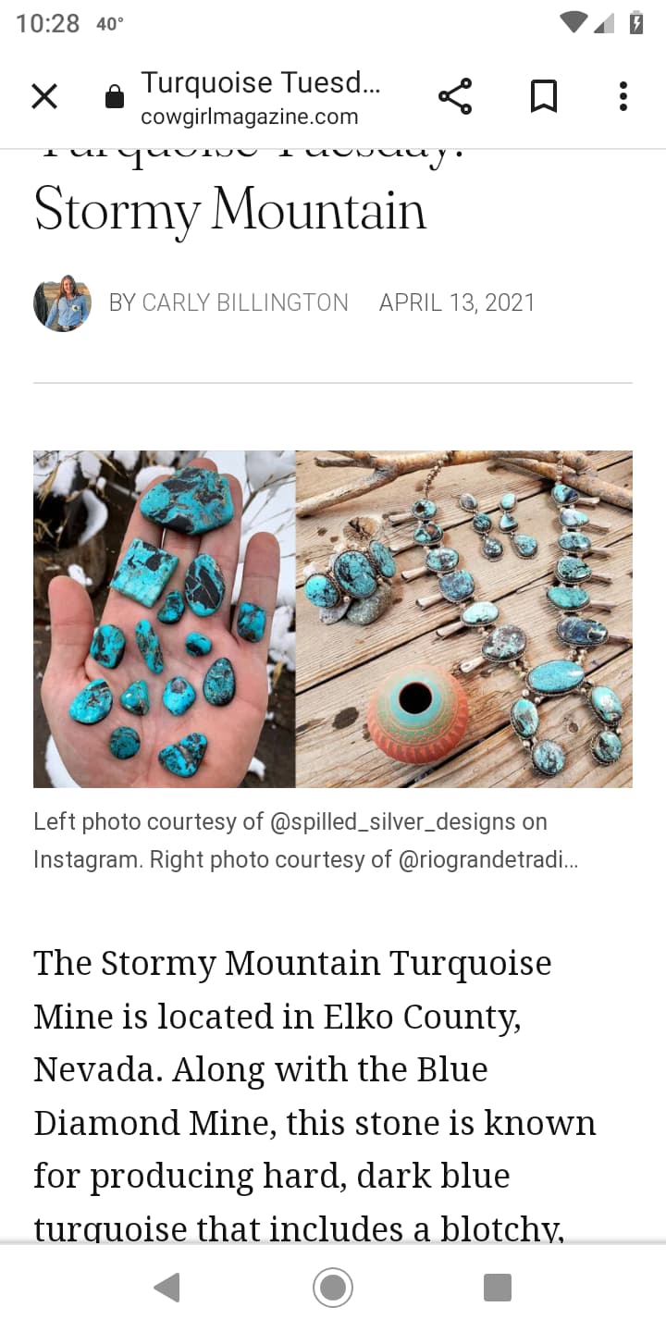Tap the APRIL 13, 2021 date
The height and width of the screenshot is (1332, 666).
(457, 302)
